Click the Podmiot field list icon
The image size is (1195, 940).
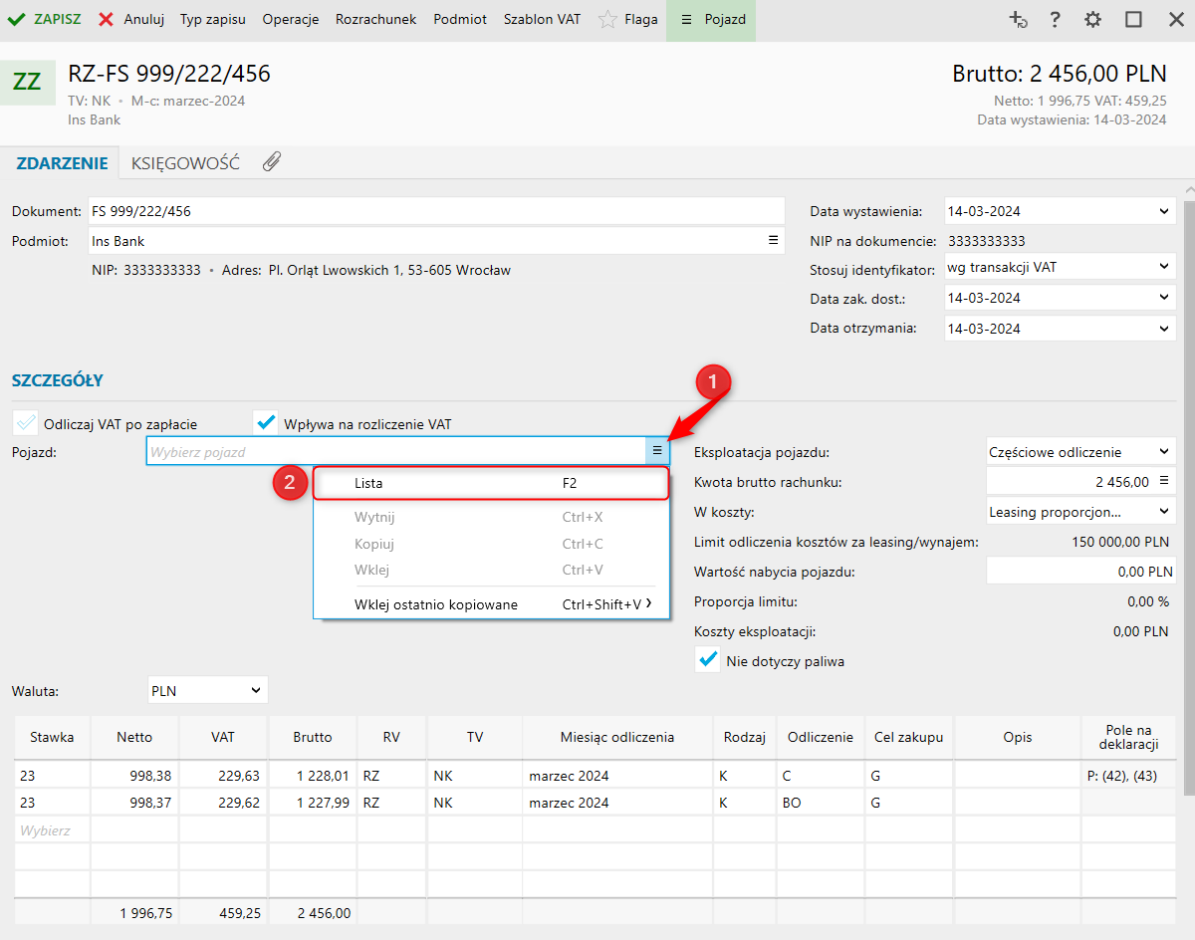click(x=773, y=241)
